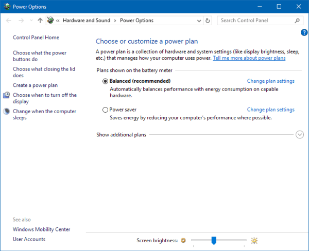This screenshot has width=309, height=251.
Task: Expand Show additional plans chevron
Action: [300, 135]
